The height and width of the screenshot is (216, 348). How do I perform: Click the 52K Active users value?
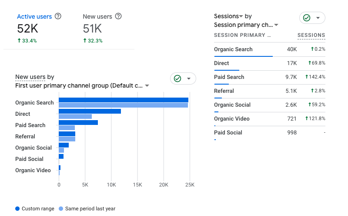[27, 29]
